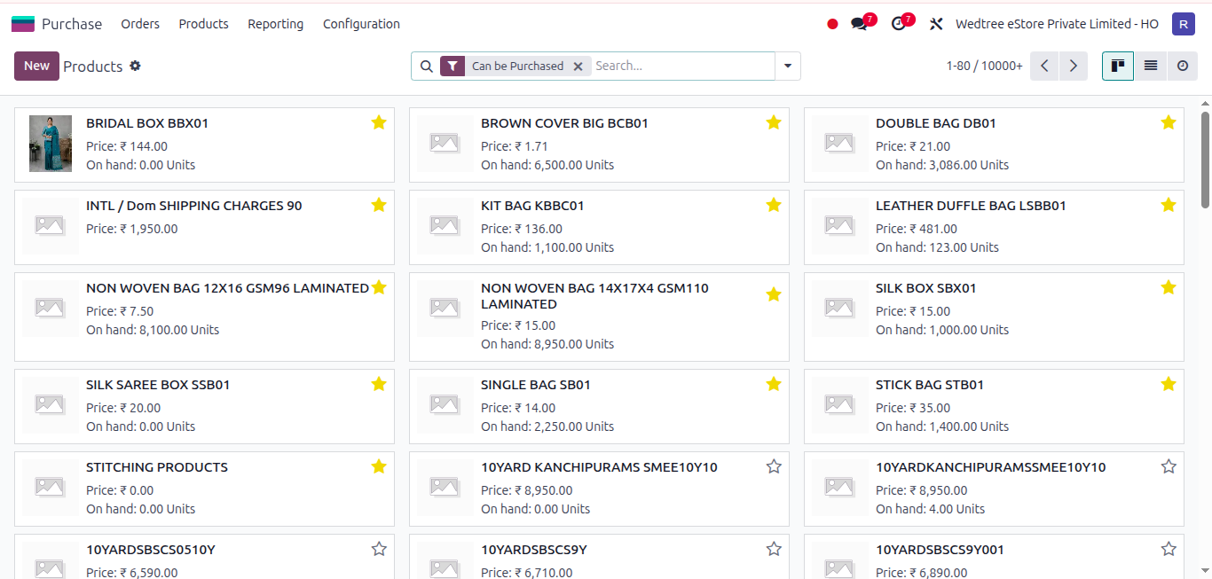Open LEATHER DUFFLE BAG LSBB01 product
Viewport: 1212px width, 579px height.
pyautogui.click(x=994, y=227)
